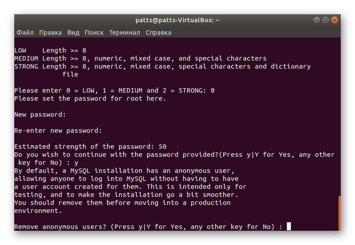The height and width of the screenshot is (245, 355).
Task: Open the Вид menu
Action: point(73,33)
